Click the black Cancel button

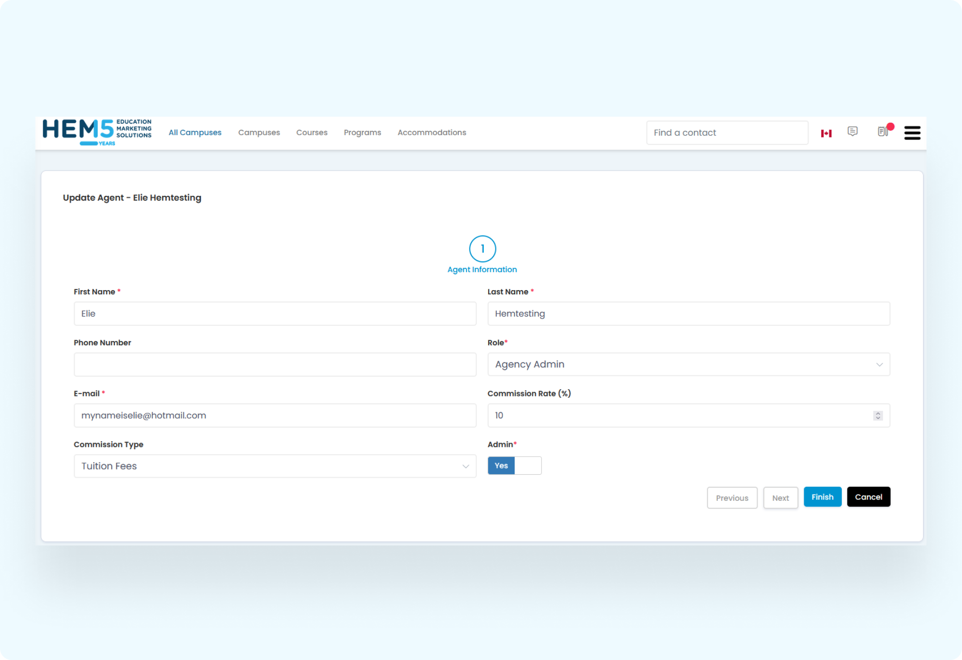(x=868, y=497)
